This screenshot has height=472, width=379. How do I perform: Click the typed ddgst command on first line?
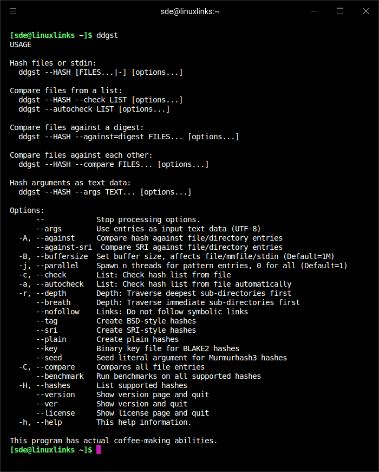(107, 35)
